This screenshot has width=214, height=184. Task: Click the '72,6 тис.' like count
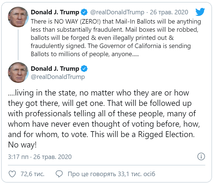(32, 174)
